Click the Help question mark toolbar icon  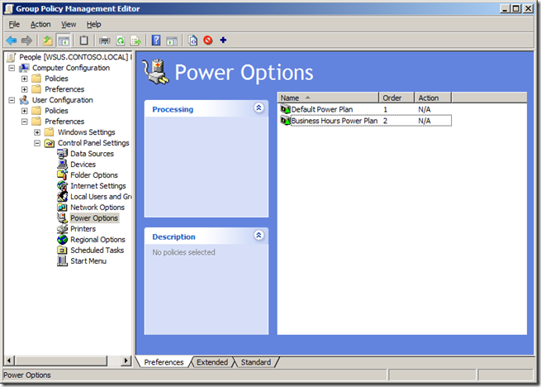(156, 40)
